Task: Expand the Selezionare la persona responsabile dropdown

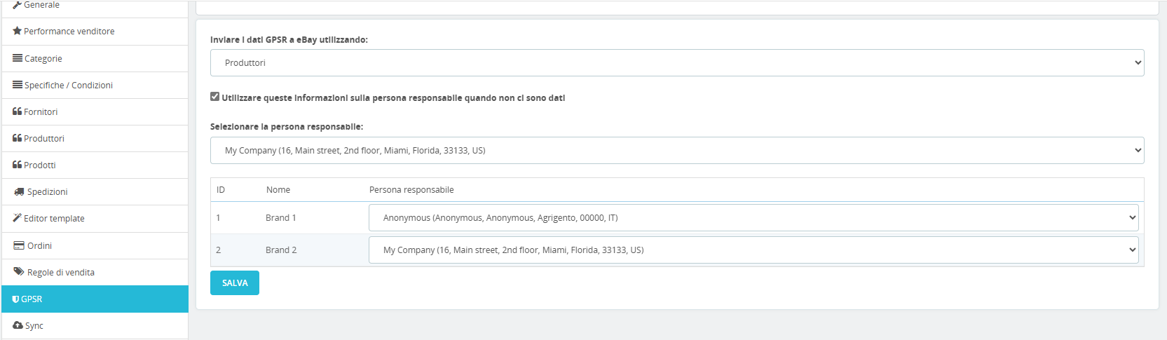Action: (677, 151)
